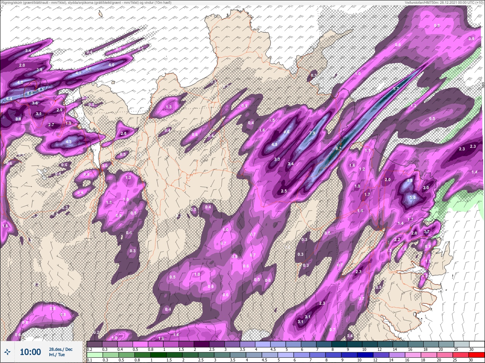Click the 5.6 precipitation value on map
The height and width of the screenshot is (363, 485).
coord(413,197)
